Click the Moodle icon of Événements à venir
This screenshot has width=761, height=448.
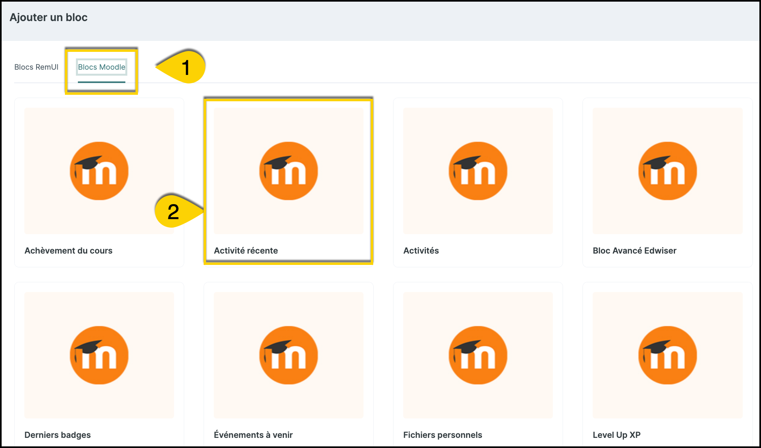point(288,355)
